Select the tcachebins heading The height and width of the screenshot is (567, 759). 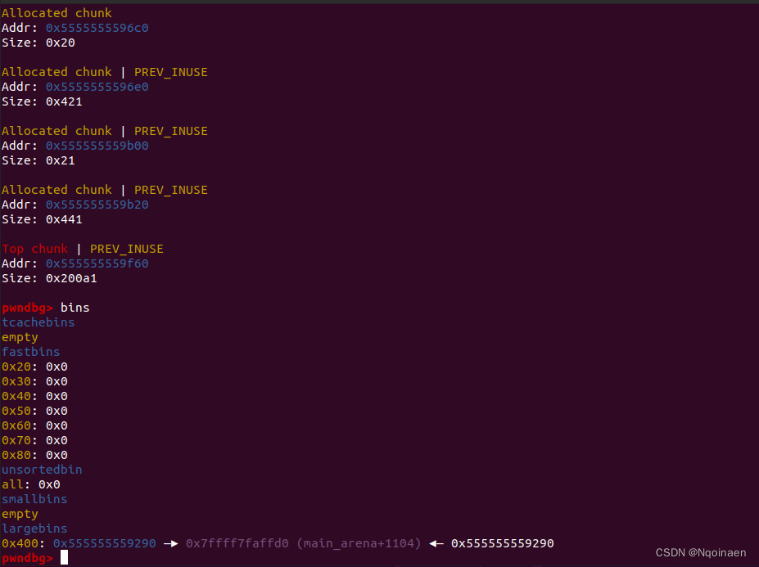[38, 322]
